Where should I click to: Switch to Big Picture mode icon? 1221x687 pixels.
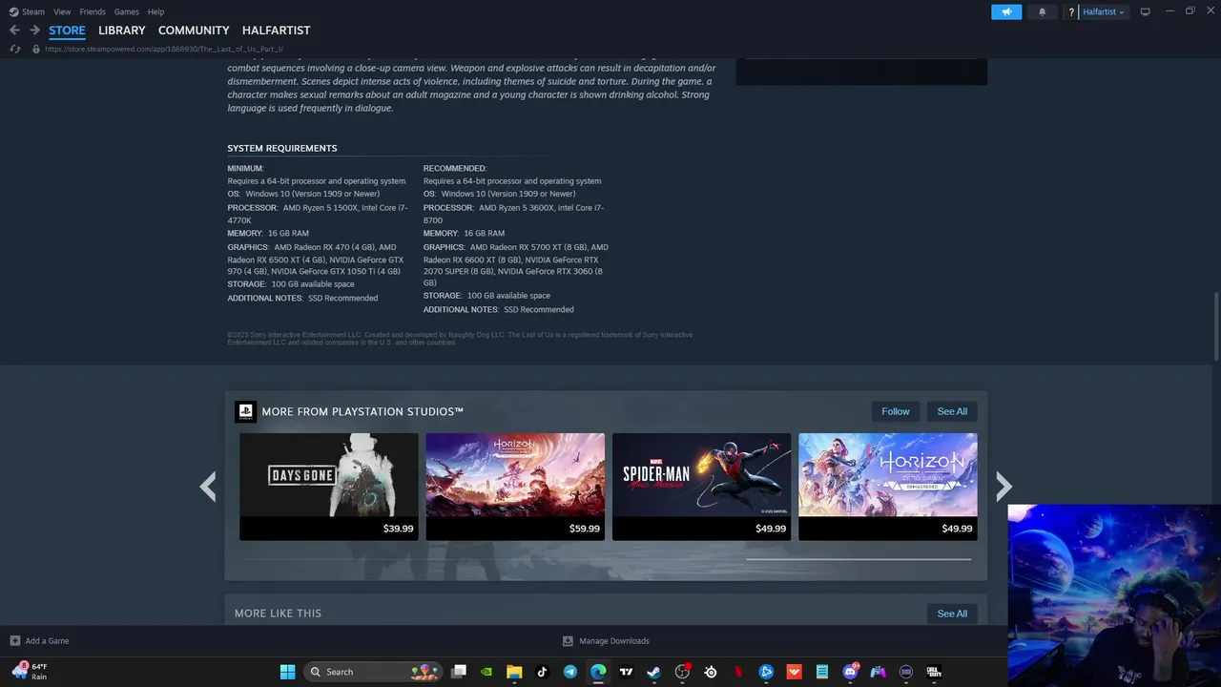(x=1146, y=11)
